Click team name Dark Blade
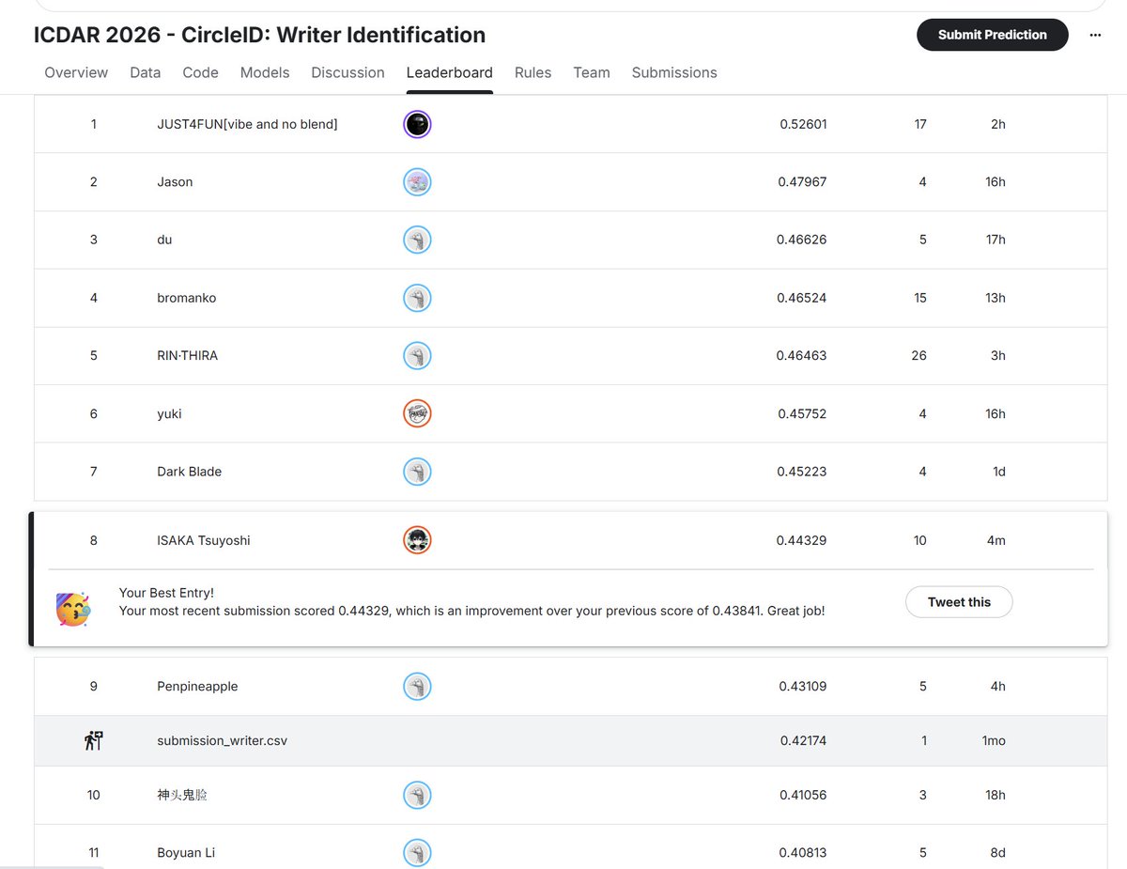 [x=190, y=472]
